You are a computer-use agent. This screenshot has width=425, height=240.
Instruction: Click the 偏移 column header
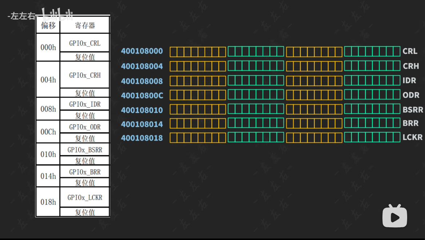click(x=48, y=25)
